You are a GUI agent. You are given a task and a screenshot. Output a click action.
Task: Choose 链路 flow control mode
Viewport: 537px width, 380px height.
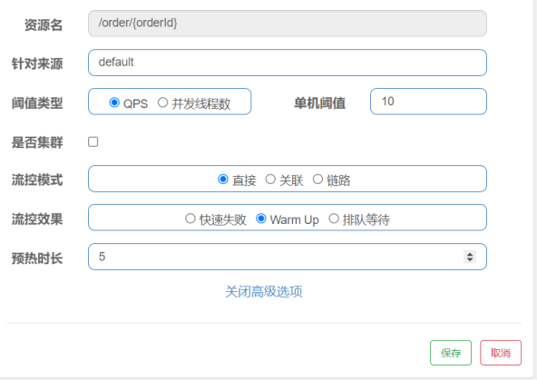click(x=317, y=179)
